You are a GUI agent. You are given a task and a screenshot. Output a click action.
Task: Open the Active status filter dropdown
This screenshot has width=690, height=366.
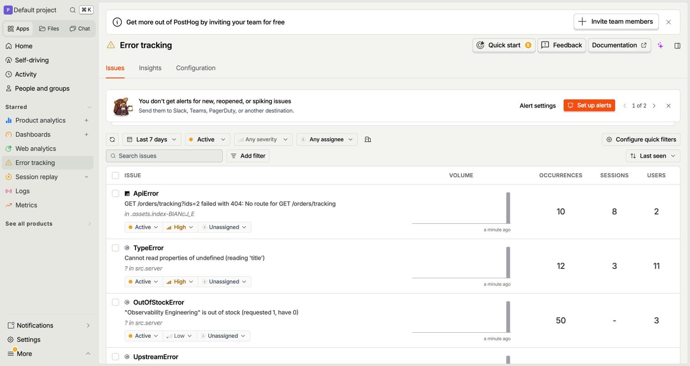[x=208, y=139]
